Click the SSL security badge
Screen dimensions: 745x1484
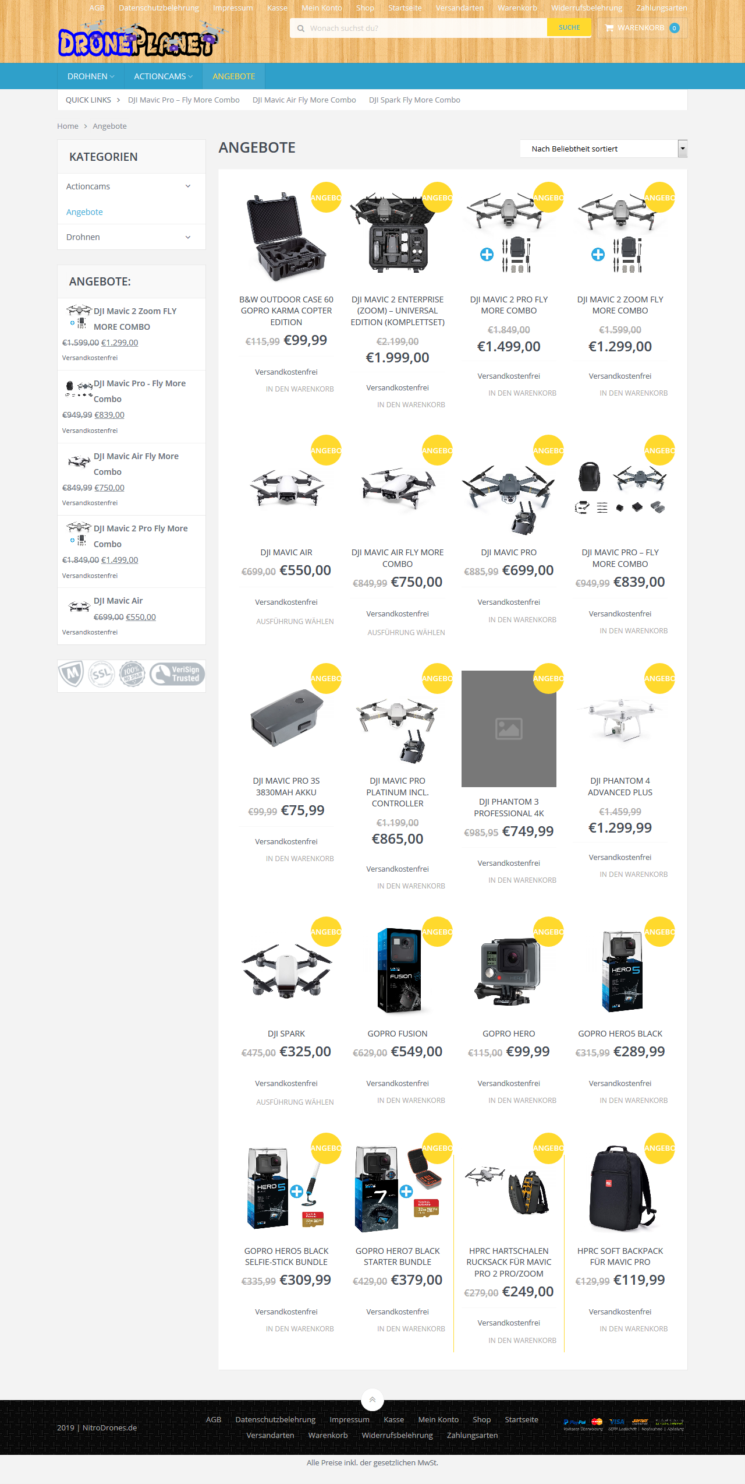101,674
